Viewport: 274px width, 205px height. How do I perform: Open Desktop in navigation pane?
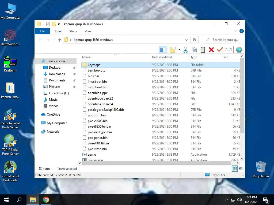click(x=55, y=68)
